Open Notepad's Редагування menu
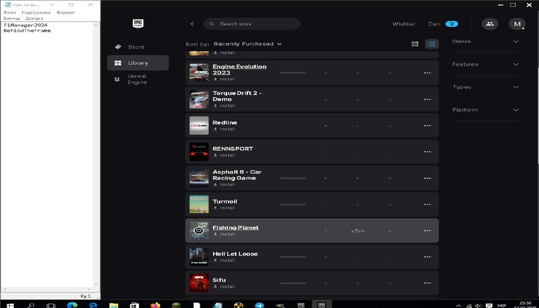The height and width of the screenshot is (308, 539). [x=36, y=12]
